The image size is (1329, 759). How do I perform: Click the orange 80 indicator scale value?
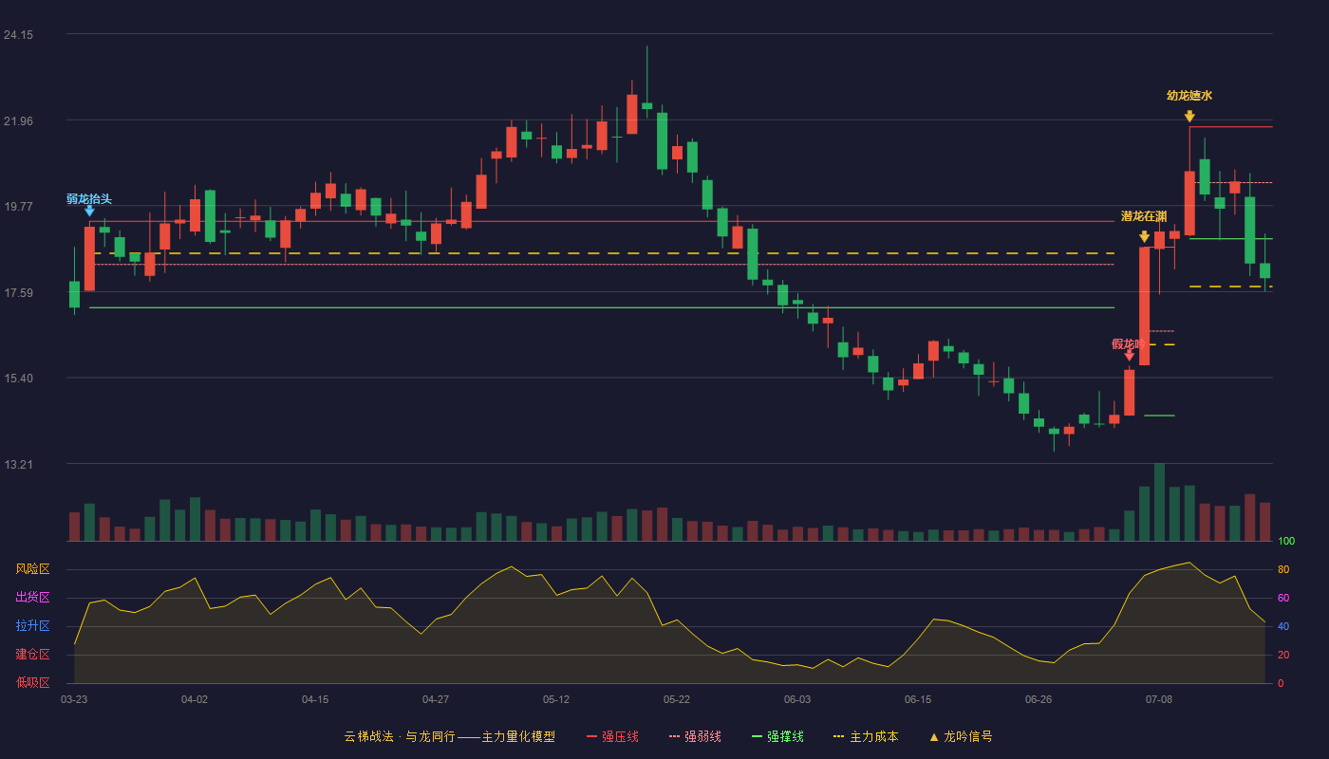coord(1282,569)
